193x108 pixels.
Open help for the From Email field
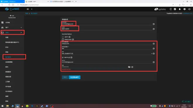point(154,24)
